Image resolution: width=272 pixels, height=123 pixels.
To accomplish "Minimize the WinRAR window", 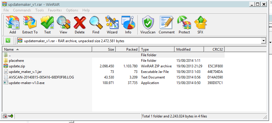I will (252, 4).
